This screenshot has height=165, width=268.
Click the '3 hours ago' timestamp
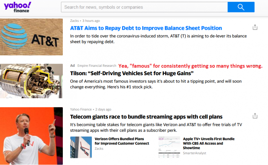click(91, 21)
